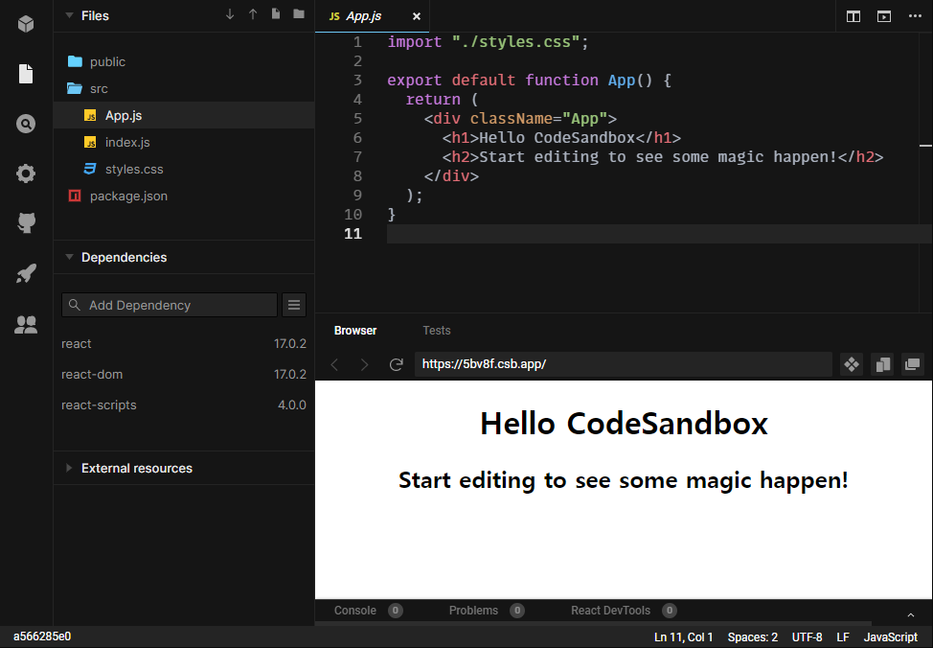Collapse the Dependencies section
Screen dimensions: 933x648
point(70,257)
